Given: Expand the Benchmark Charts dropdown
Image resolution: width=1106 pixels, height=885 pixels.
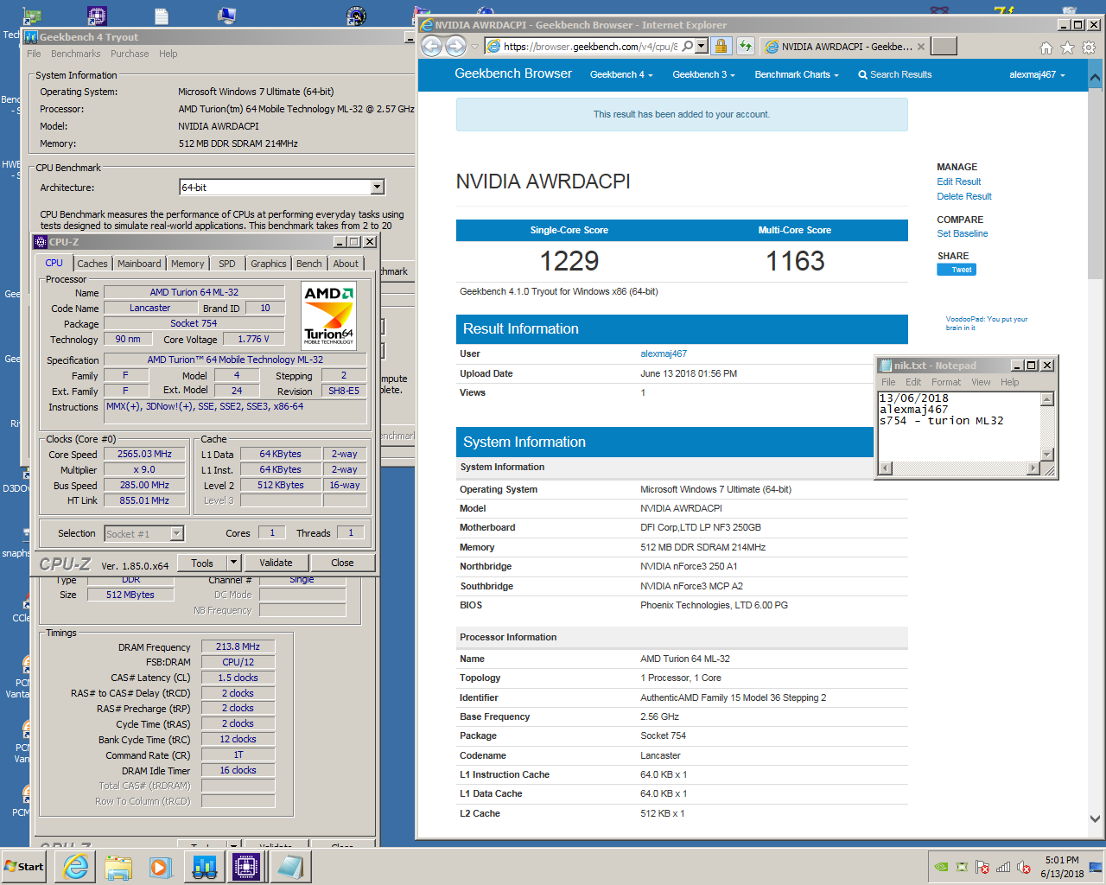Looking at the screenshot, I should [797, 74].
